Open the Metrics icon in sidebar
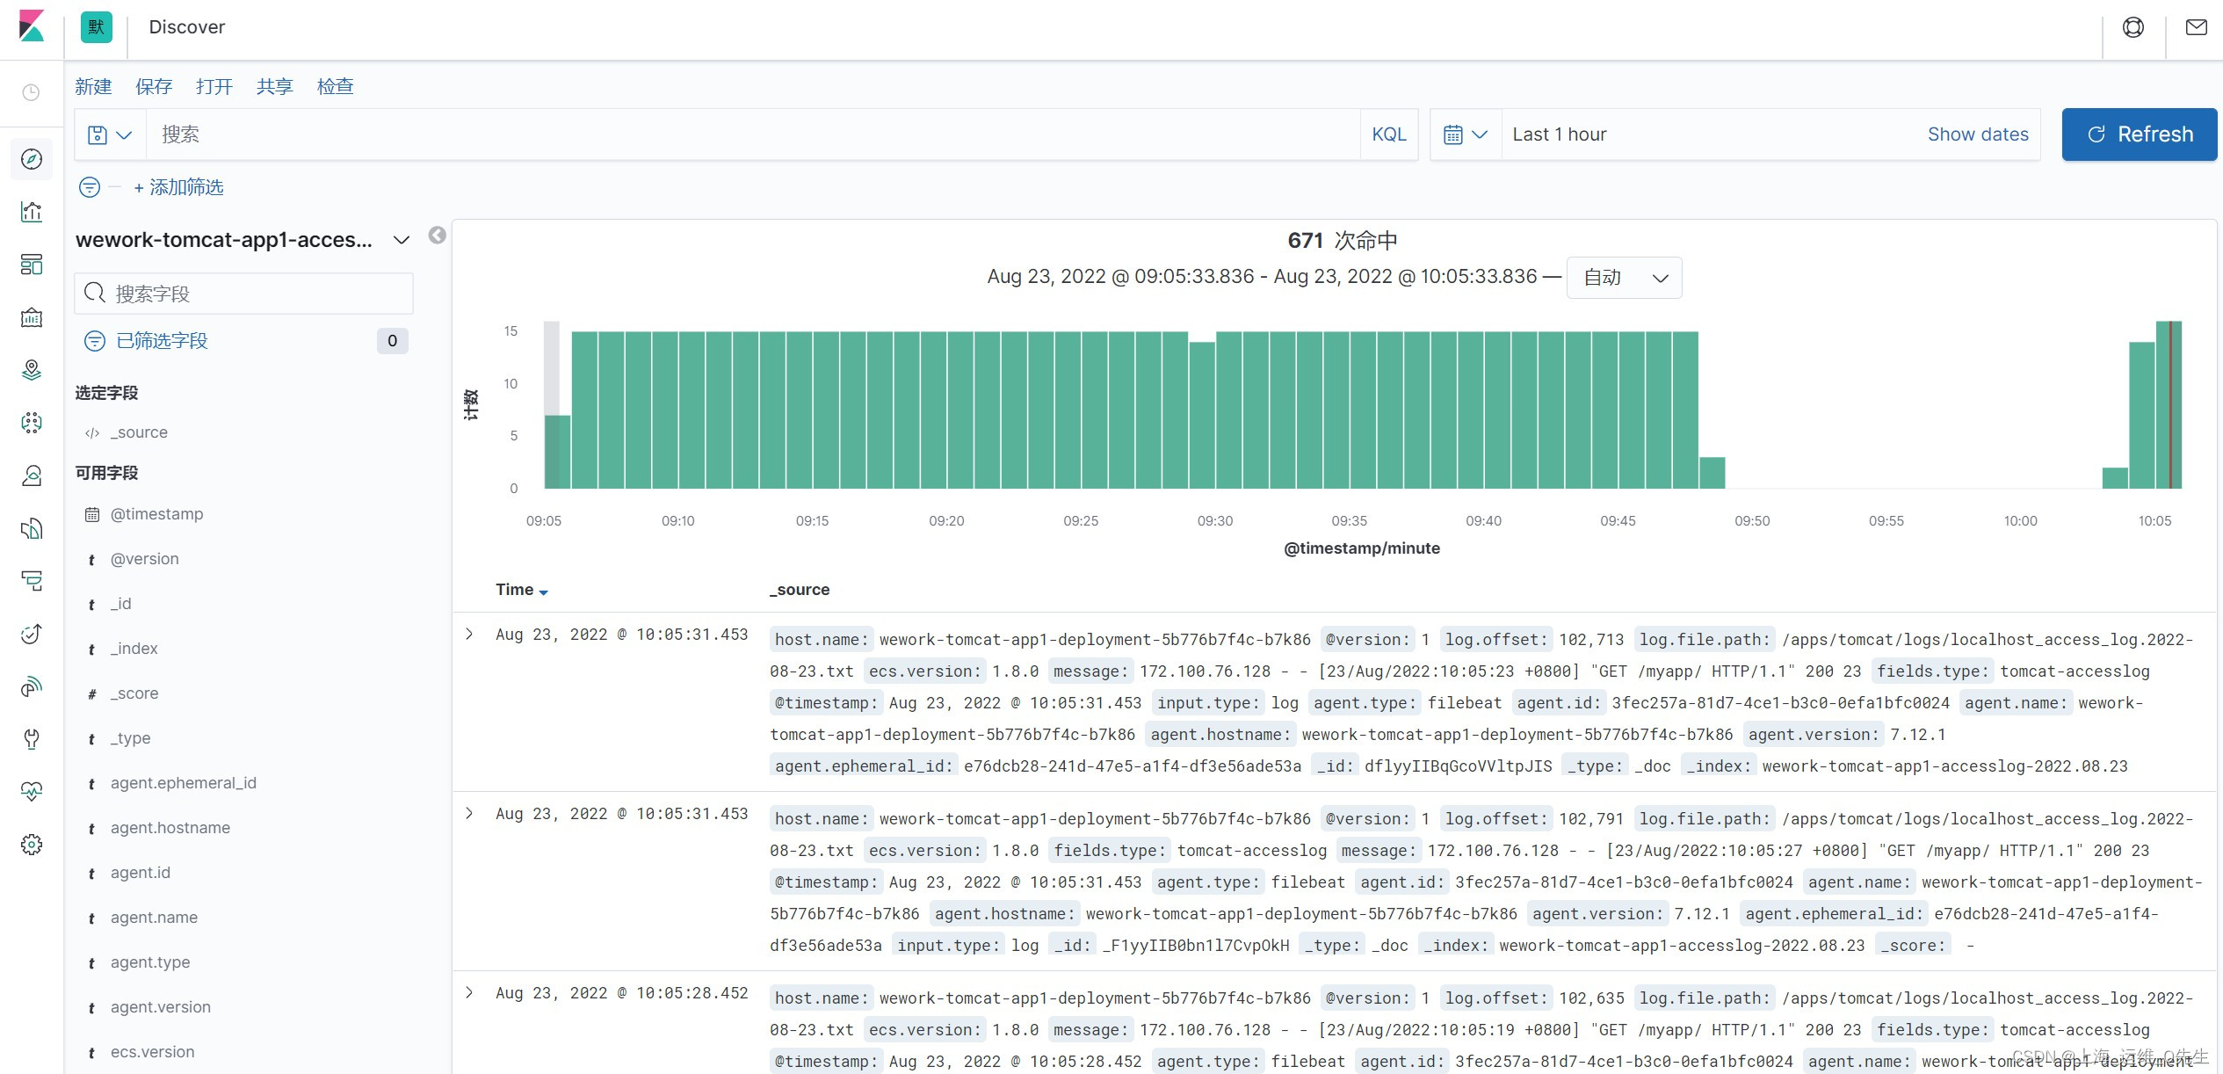Viewport: 2223px width, 1074px height. pos(32,475)
